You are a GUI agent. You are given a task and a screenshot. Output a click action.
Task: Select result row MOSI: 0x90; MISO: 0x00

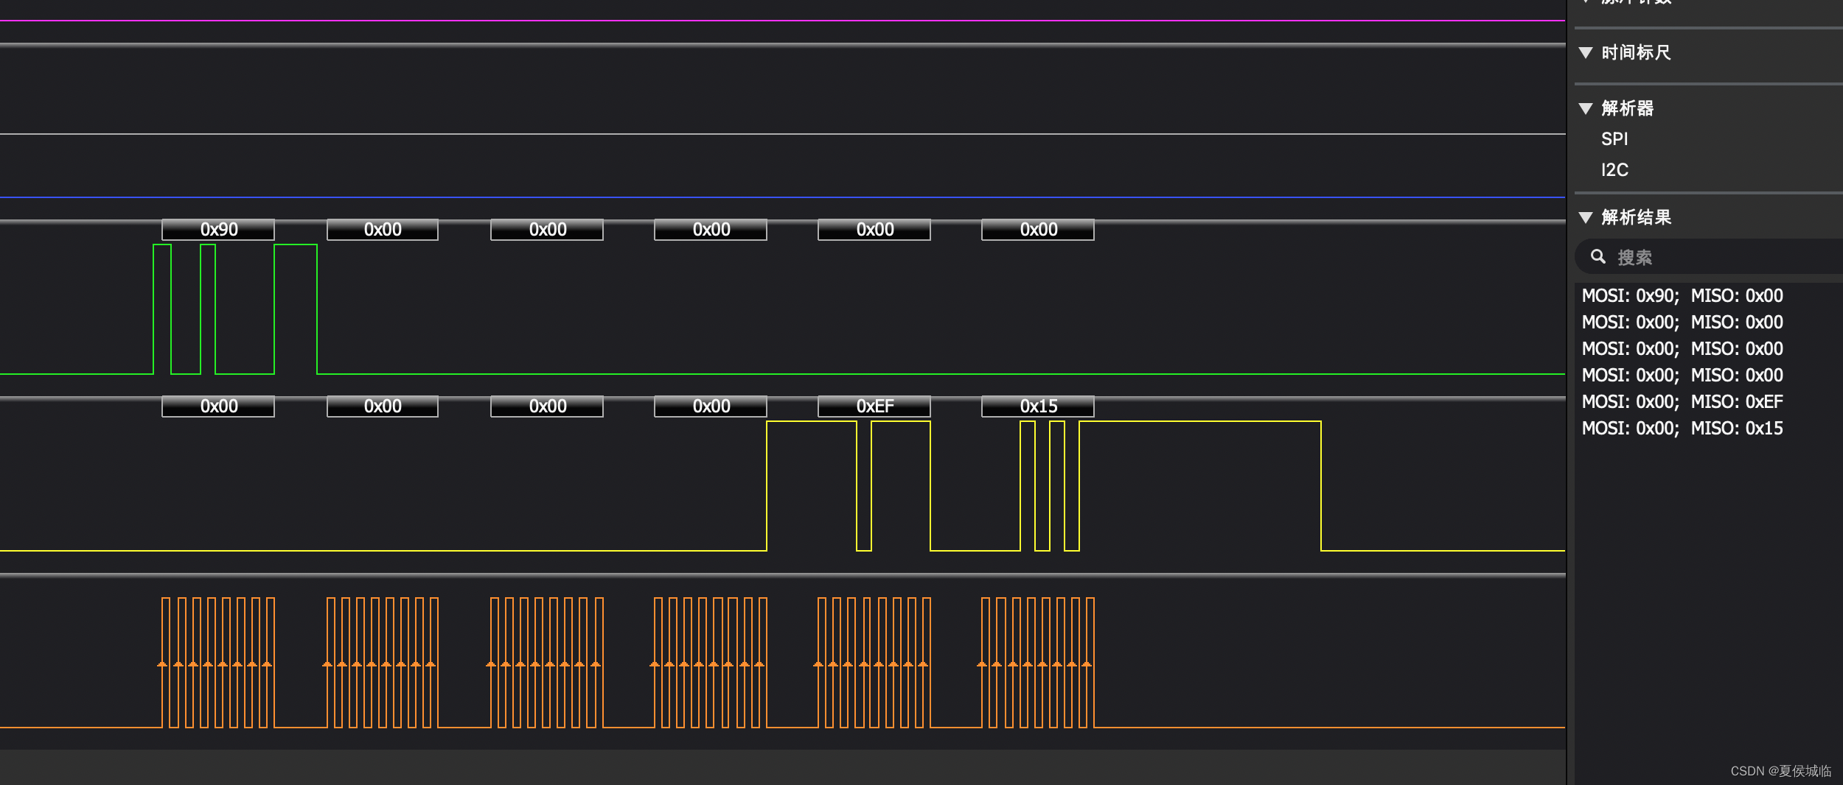1682,296
